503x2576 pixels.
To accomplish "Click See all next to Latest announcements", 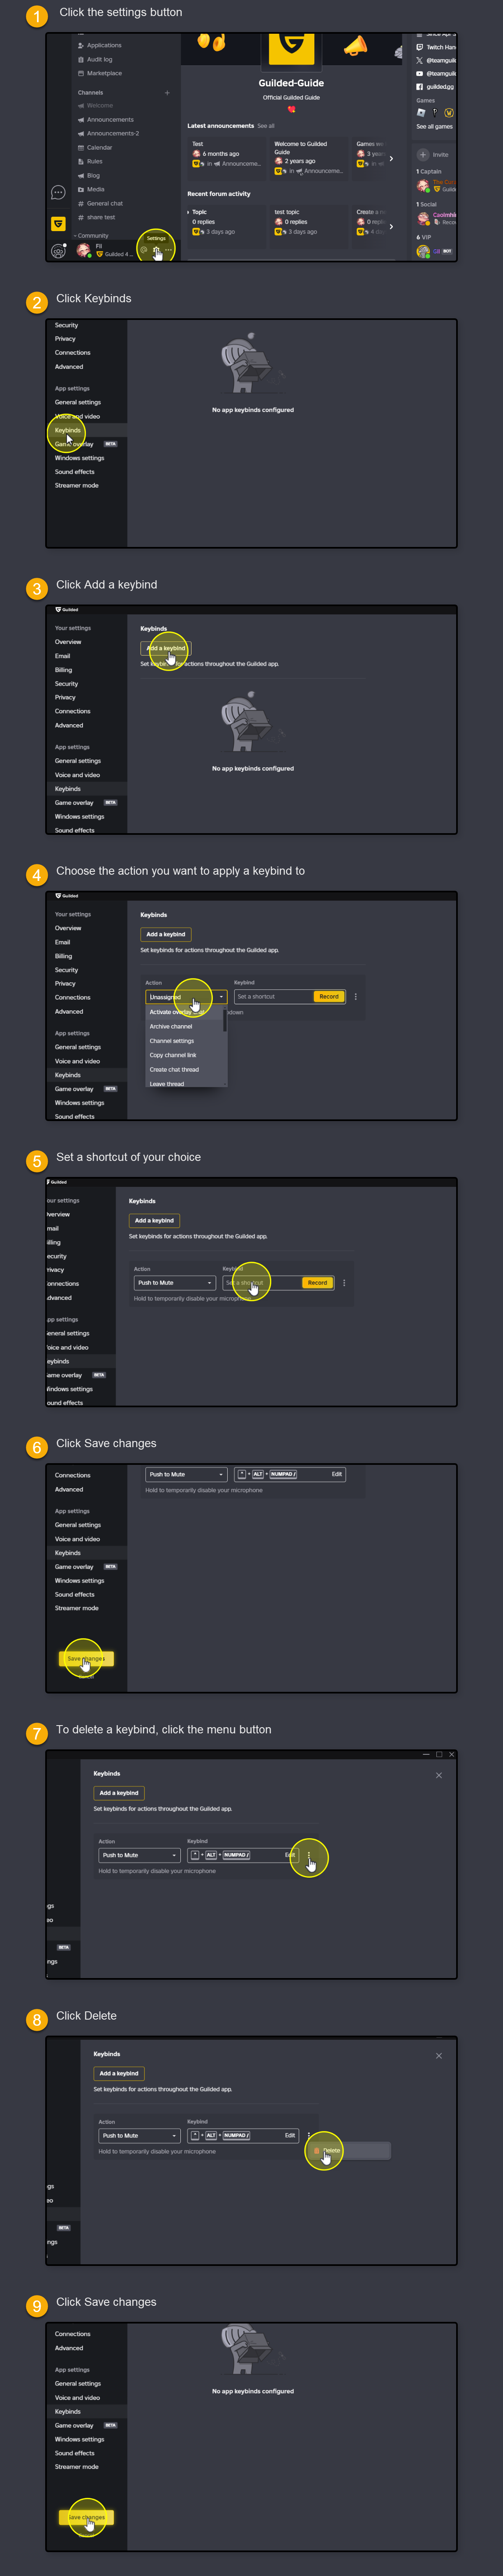I will coord(265,126).
